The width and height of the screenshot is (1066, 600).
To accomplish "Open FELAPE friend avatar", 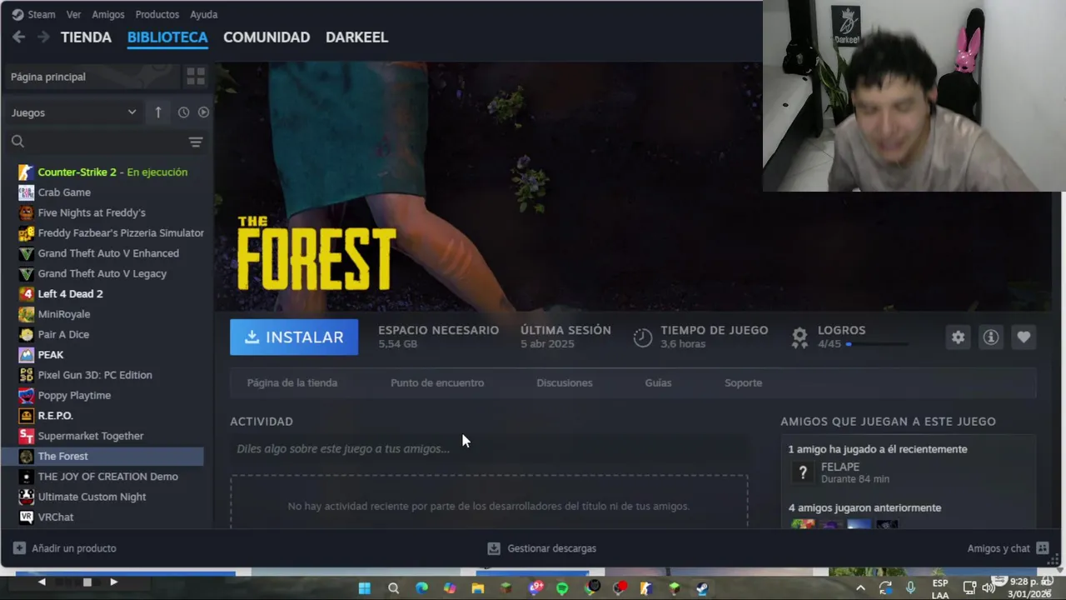I will [x=803, y=473].
